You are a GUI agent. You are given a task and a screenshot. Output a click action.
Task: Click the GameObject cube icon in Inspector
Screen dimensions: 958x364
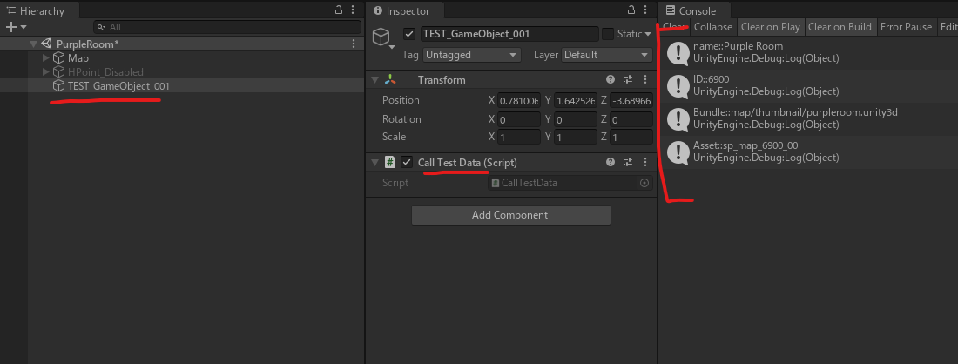(381, 35)
